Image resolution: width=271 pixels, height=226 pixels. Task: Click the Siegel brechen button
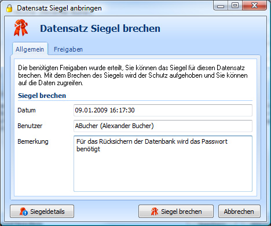[x=176, y=212]
